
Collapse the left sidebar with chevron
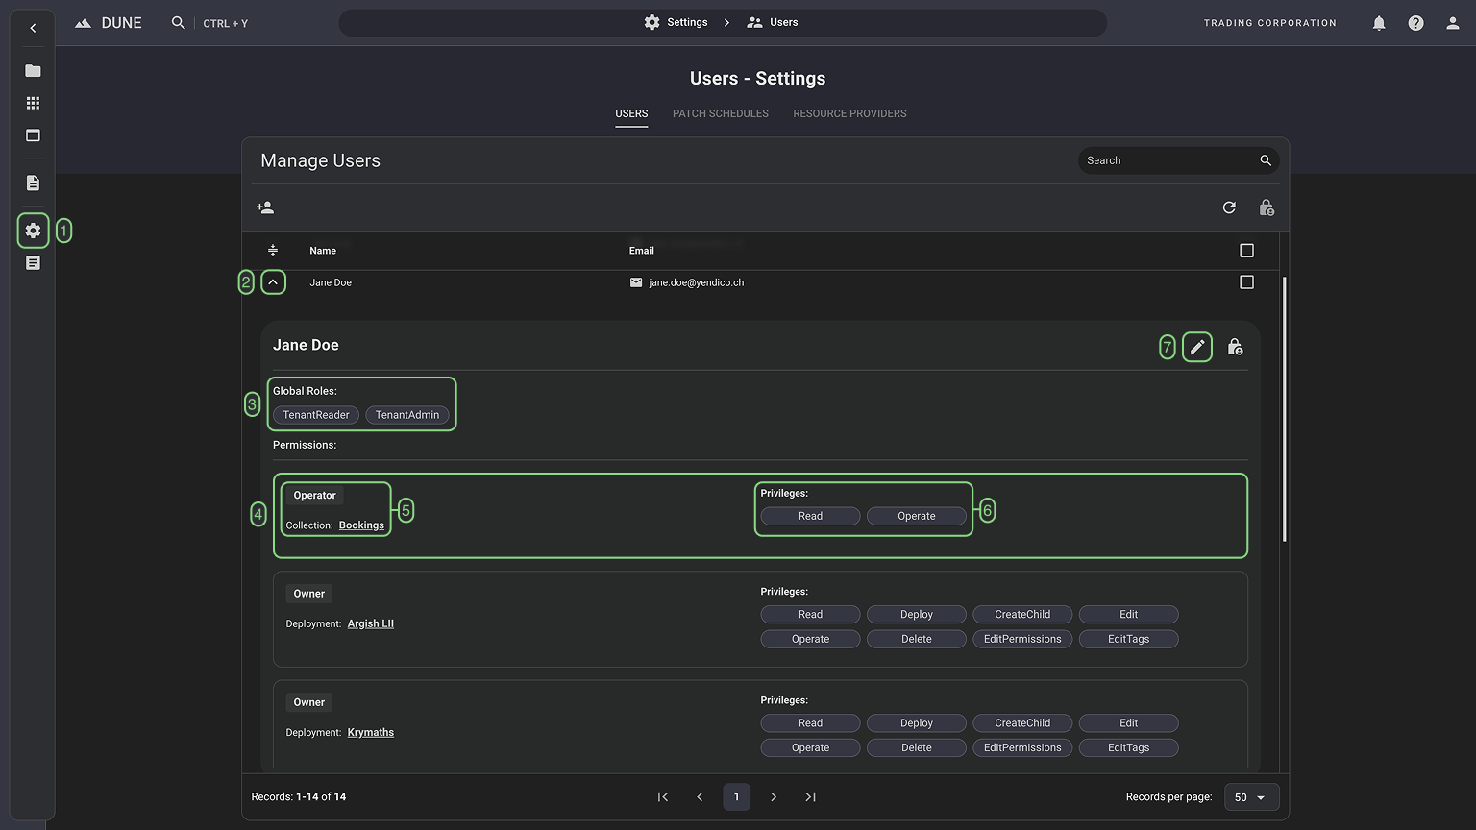33,28
